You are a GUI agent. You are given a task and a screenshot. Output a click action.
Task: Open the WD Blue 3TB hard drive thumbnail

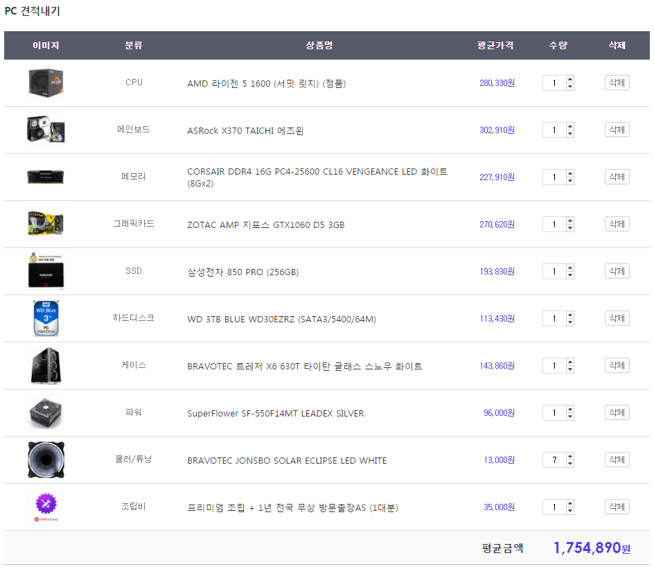coord(46,318)
